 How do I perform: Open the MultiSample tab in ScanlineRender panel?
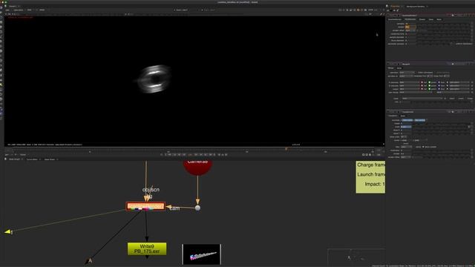410,19
